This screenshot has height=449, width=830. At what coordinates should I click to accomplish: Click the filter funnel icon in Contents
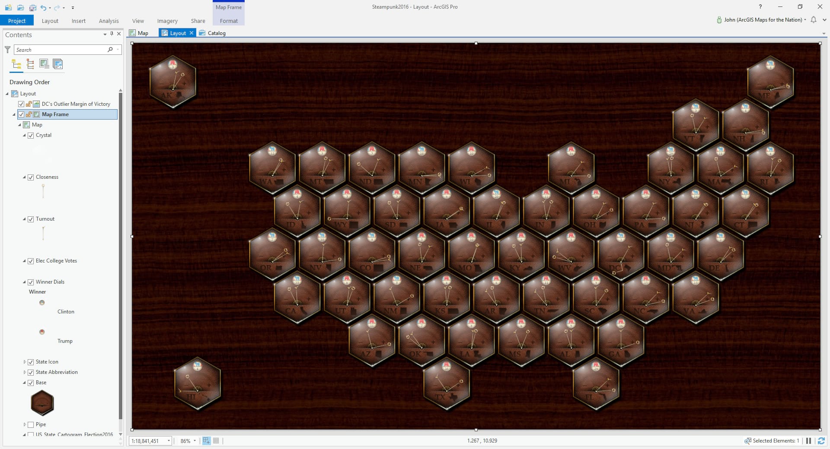(7, 50)
